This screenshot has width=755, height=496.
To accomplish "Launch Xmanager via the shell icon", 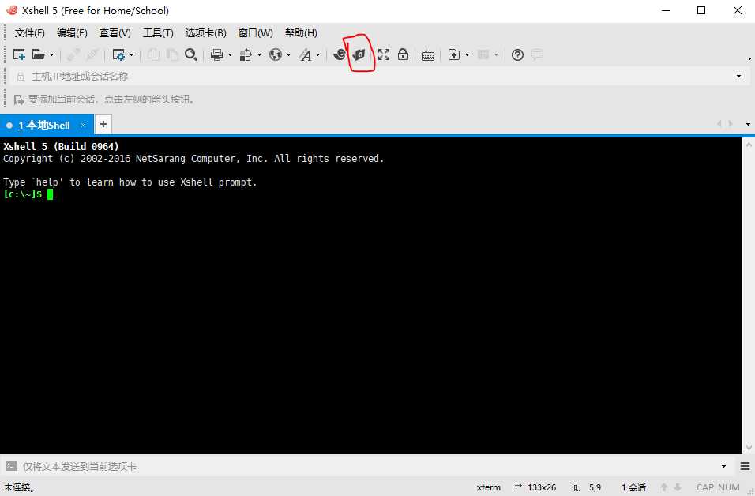I will coord(340,54).
